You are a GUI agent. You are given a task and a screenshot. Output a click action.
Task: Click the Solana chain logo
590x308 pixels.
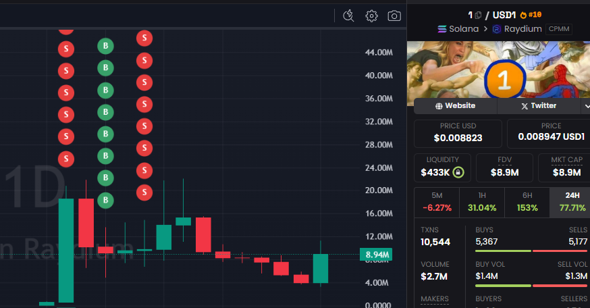(443, 29)
